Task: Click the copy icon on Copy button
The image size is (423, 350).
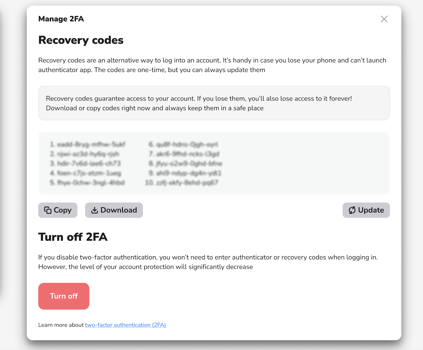Action: [x=48, y=210]
